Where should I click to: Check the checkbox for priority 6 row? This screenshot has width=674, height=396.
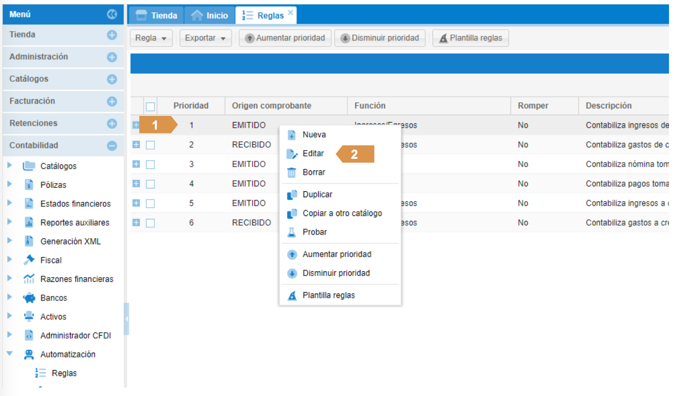[151, 223]
